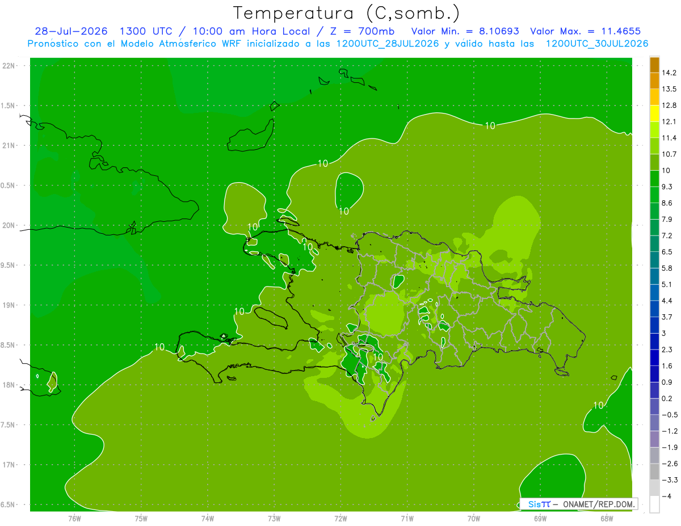Click legend value "2.3"

(668, 350)
